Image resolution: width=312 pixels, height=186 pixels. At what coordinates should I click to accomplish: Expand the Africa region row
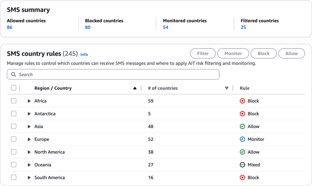click(29, 101)
